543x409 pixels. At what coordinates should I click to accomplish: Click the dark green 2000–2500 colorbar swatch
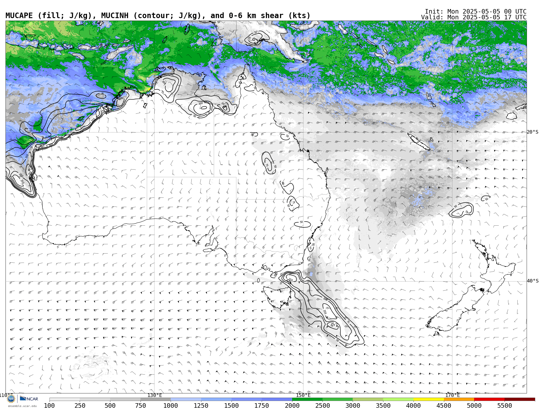[x=307, y=399]
